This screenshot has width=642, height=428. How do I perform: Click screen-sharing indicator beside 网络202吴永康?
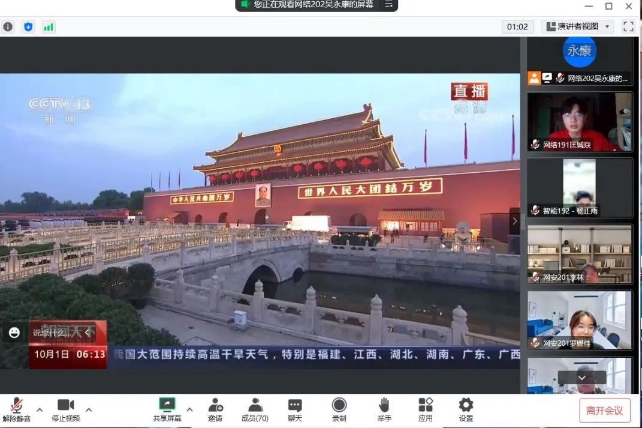tap(547, 78)
